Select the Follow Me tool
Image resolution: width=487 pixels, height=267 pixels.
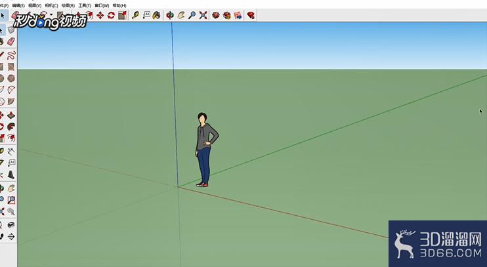(x=11, y=127)
